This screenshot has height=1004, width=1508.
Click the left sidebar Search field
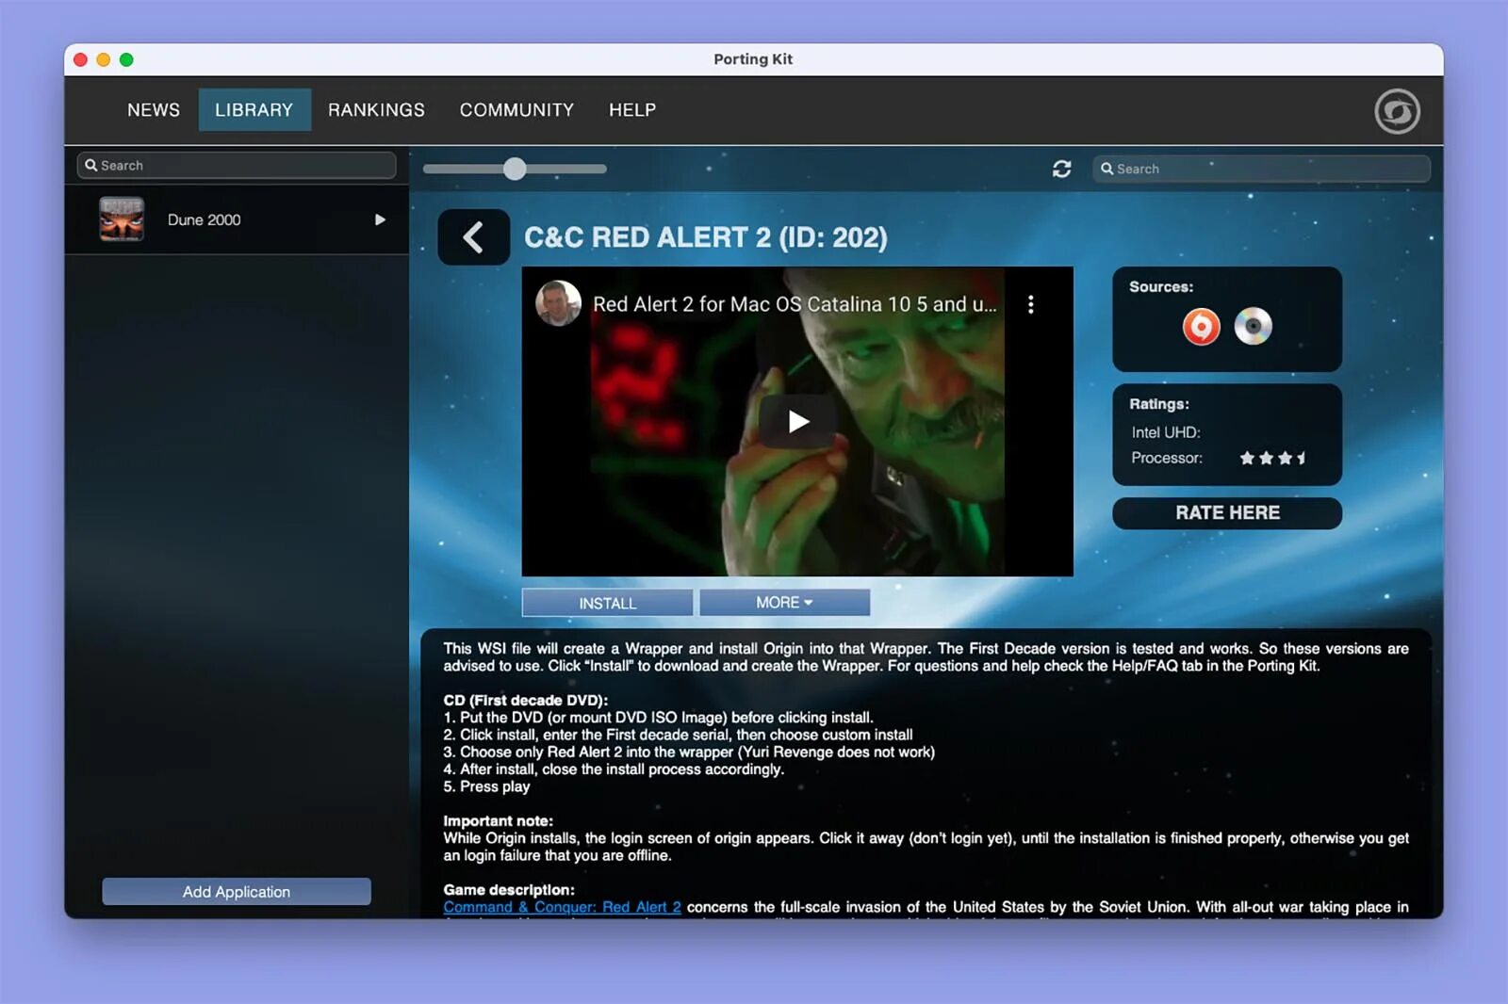click(x=237, y=165)
